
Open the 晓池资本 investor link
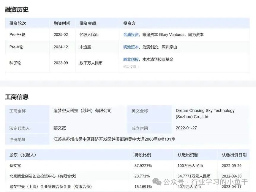coord(131,47)
